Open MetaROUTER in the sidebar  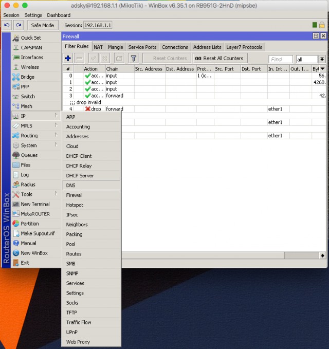tap(36, 214)
